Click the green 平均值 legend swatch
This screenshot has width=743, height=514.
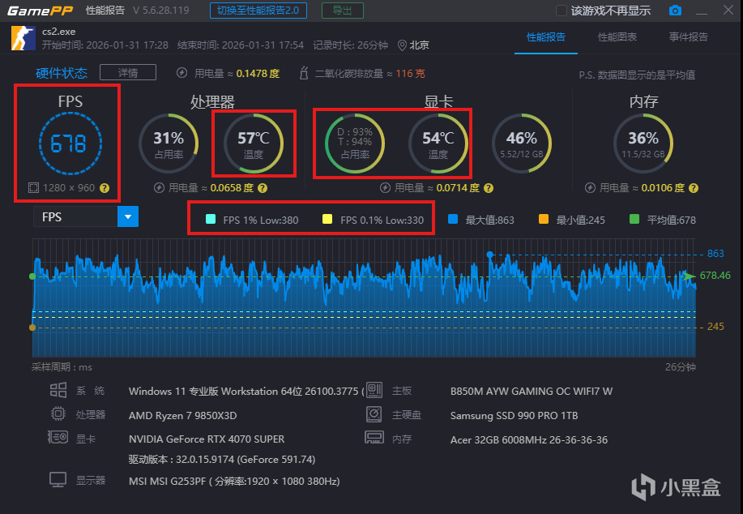[x=634, y=219]
